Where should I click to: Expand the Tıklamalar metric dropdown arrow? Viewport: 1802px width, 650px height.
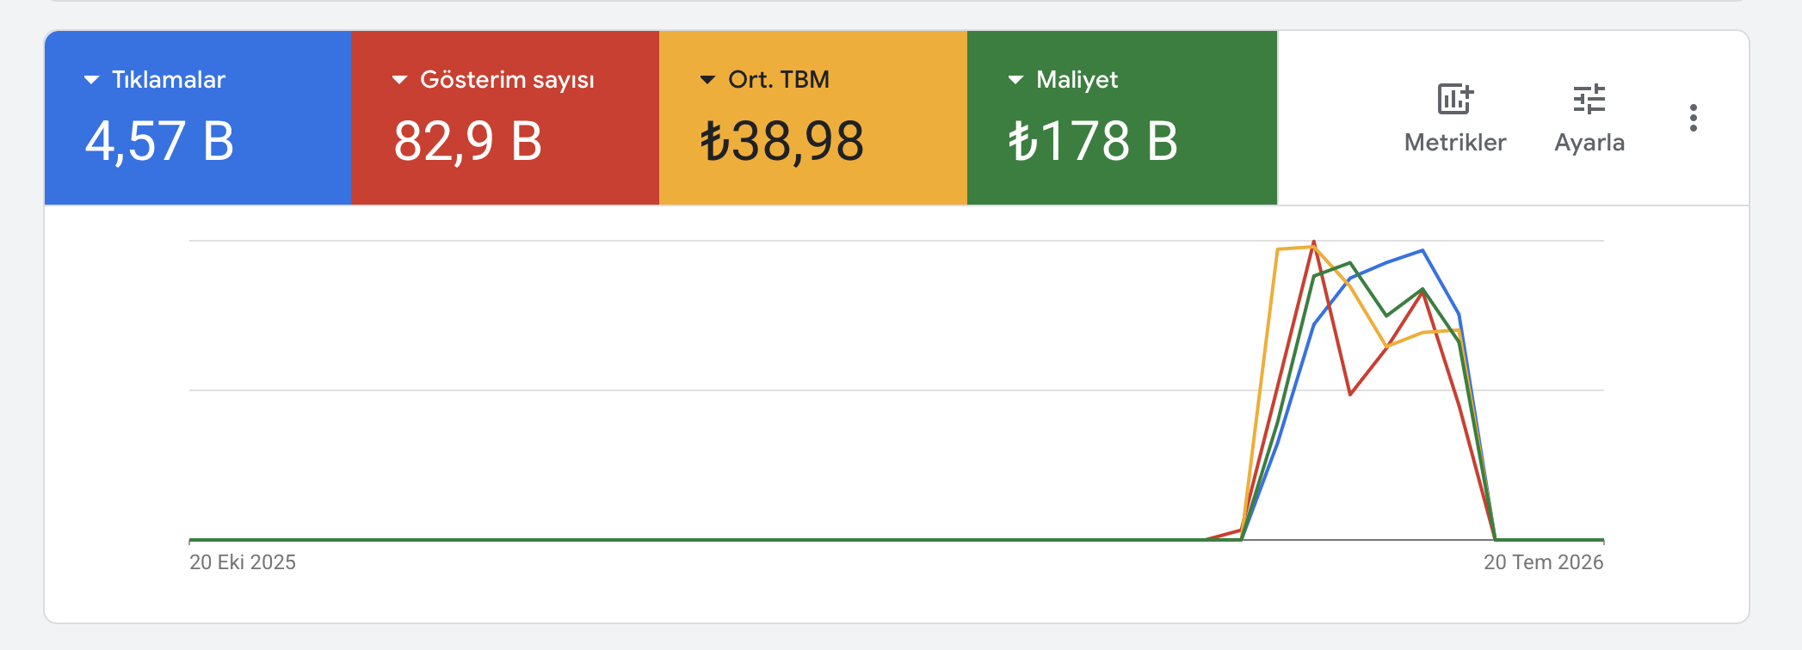click(x=91, y=80)
